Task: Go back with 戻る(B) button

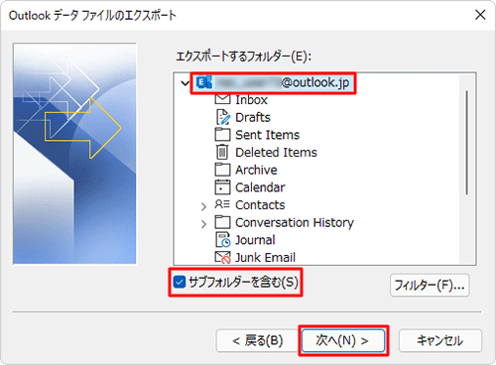Action: tap(258, 340)
